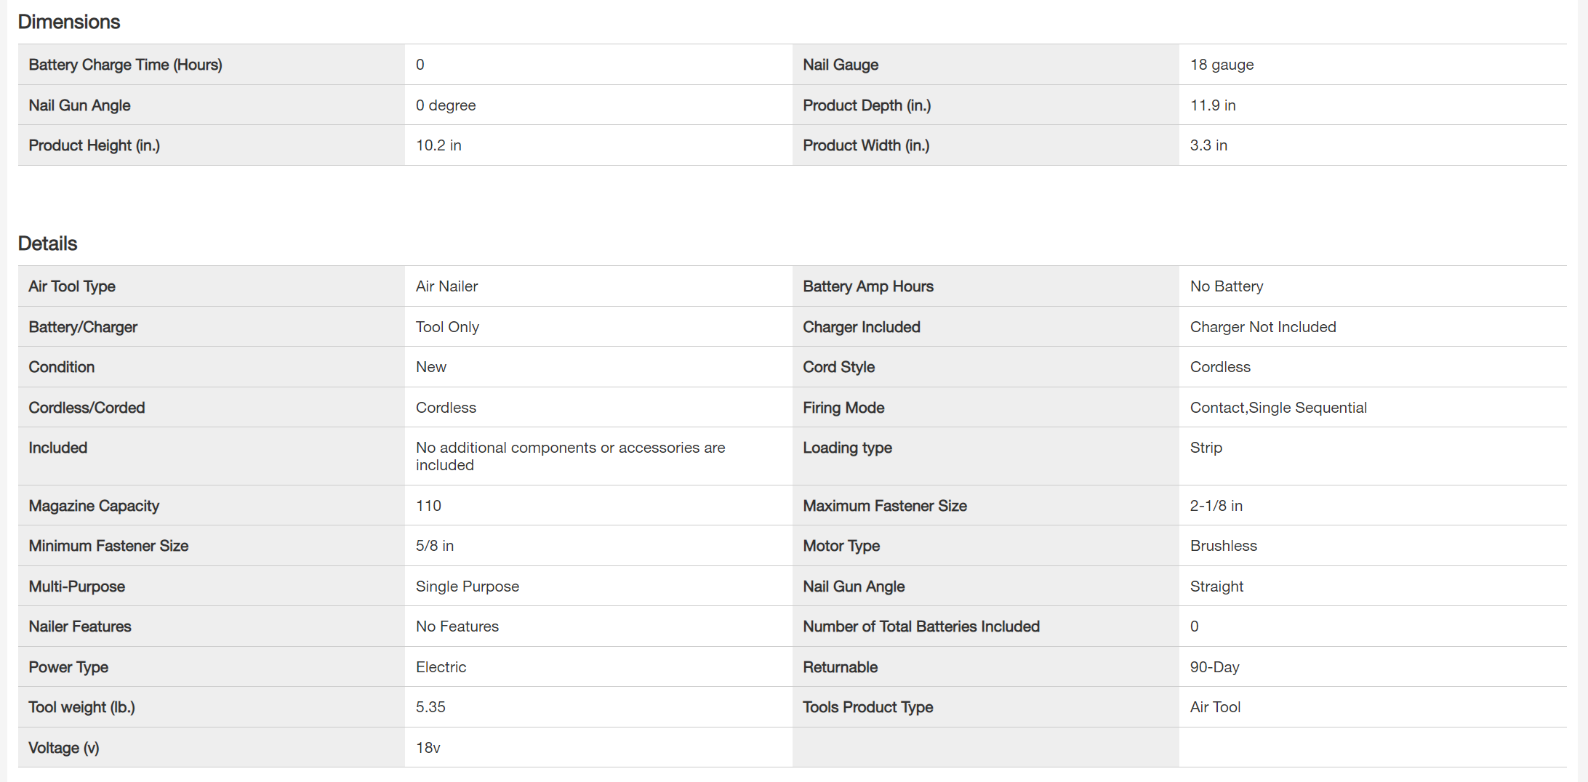Select the Firing Mode label
The height and width of the screenshot is (782, 1588).
point(843,408)
